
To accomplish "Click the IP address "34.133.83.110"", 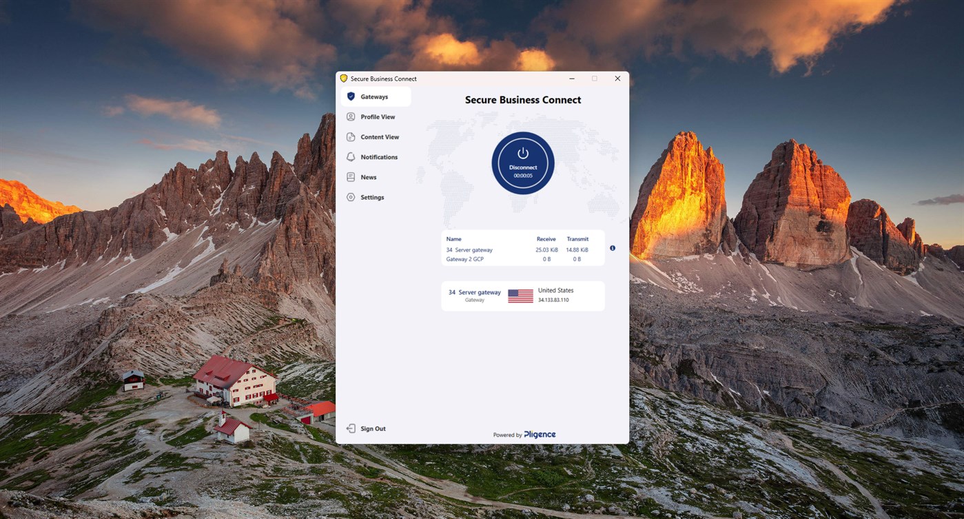I will pos(553,301).
